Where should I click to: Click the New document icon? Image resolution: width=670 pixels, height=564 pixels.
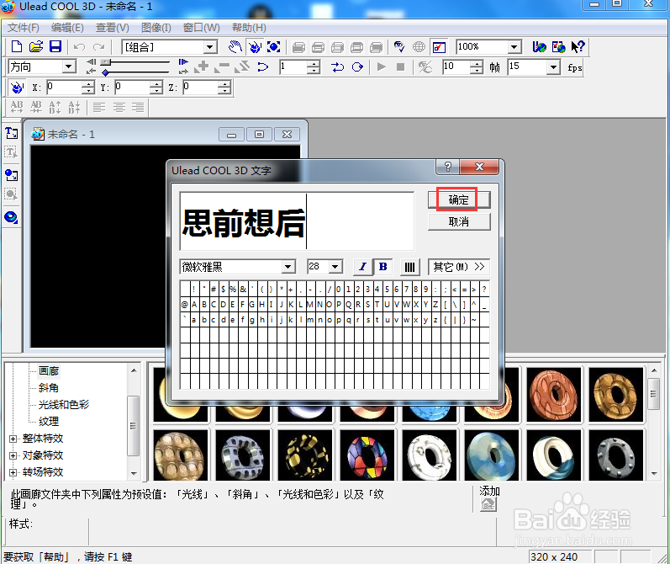(17, 46)
